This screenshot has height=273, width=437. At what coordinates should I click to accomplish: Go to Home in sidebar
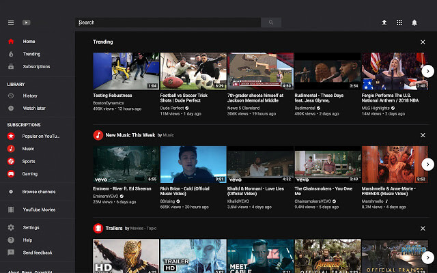tap(29, 41)
